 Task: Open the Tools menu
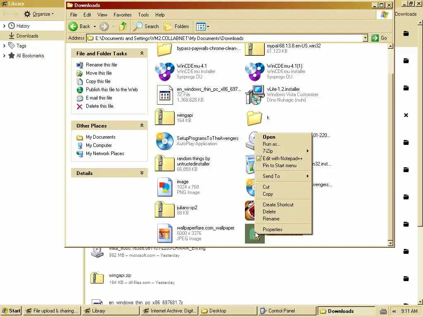tap(143, 15)
